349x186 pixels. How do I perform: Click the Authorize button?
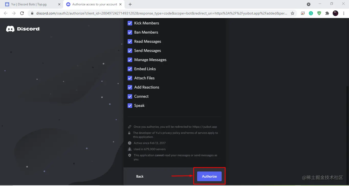(209, 176)
